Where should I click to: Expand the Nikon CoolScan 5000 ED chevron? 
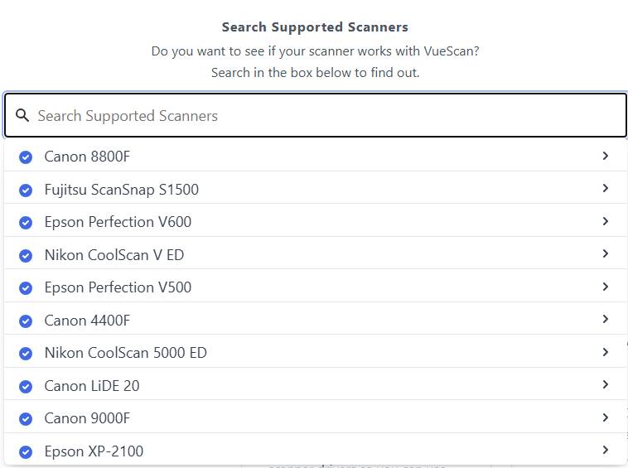[606, 352]
